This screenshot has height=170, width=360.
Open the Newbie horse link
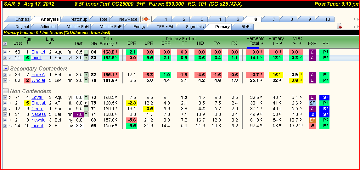(x=38, y=120)
